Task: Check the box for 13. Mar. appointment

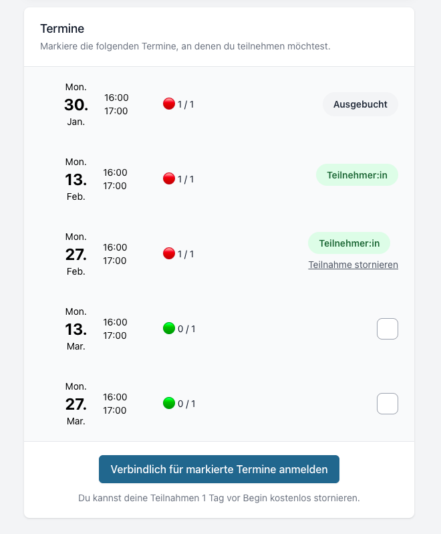Action: coord(388,329)
